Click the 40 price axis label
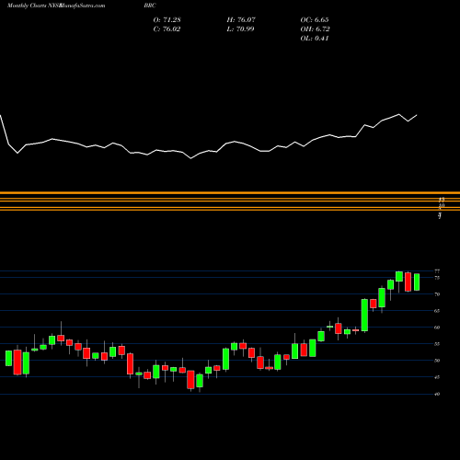 437,394
